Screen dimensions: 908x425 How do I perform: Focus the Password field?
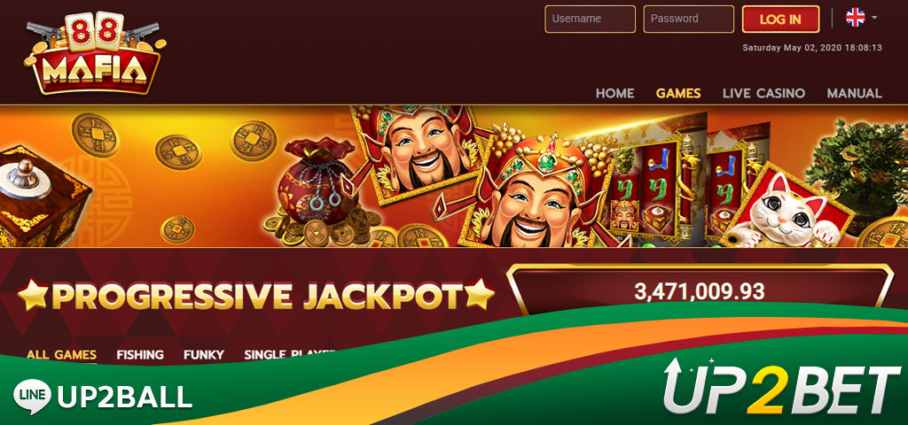pos(688,19)
